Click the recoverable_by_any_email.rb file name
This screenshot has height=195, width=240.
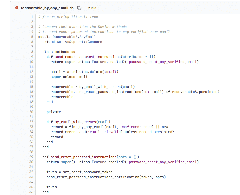(47, 8)
